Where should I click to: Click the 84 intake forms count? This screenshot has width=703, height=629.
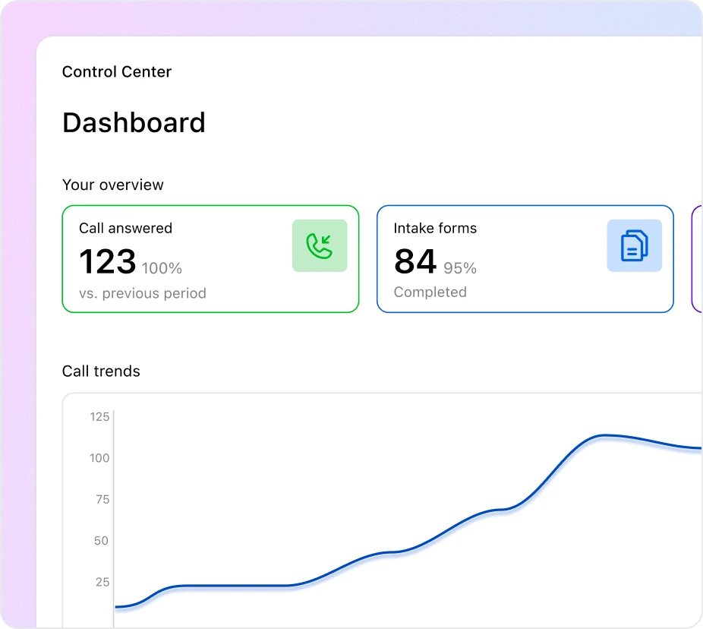coord(415,263)
